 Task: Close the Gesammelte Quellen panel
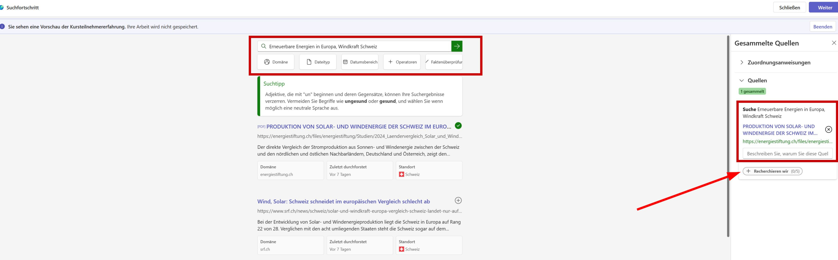(834, 43)
